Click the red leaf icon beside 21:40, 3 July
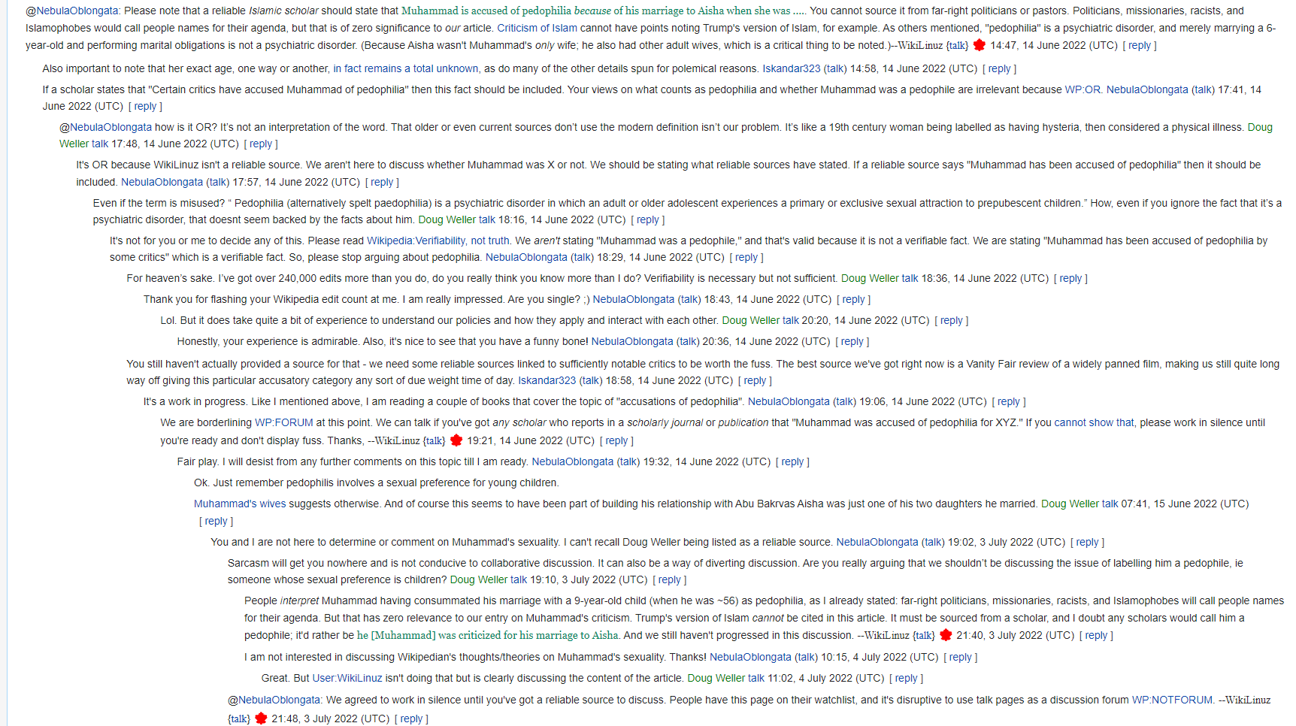The image size is (1296, 726). pos(946,635)
